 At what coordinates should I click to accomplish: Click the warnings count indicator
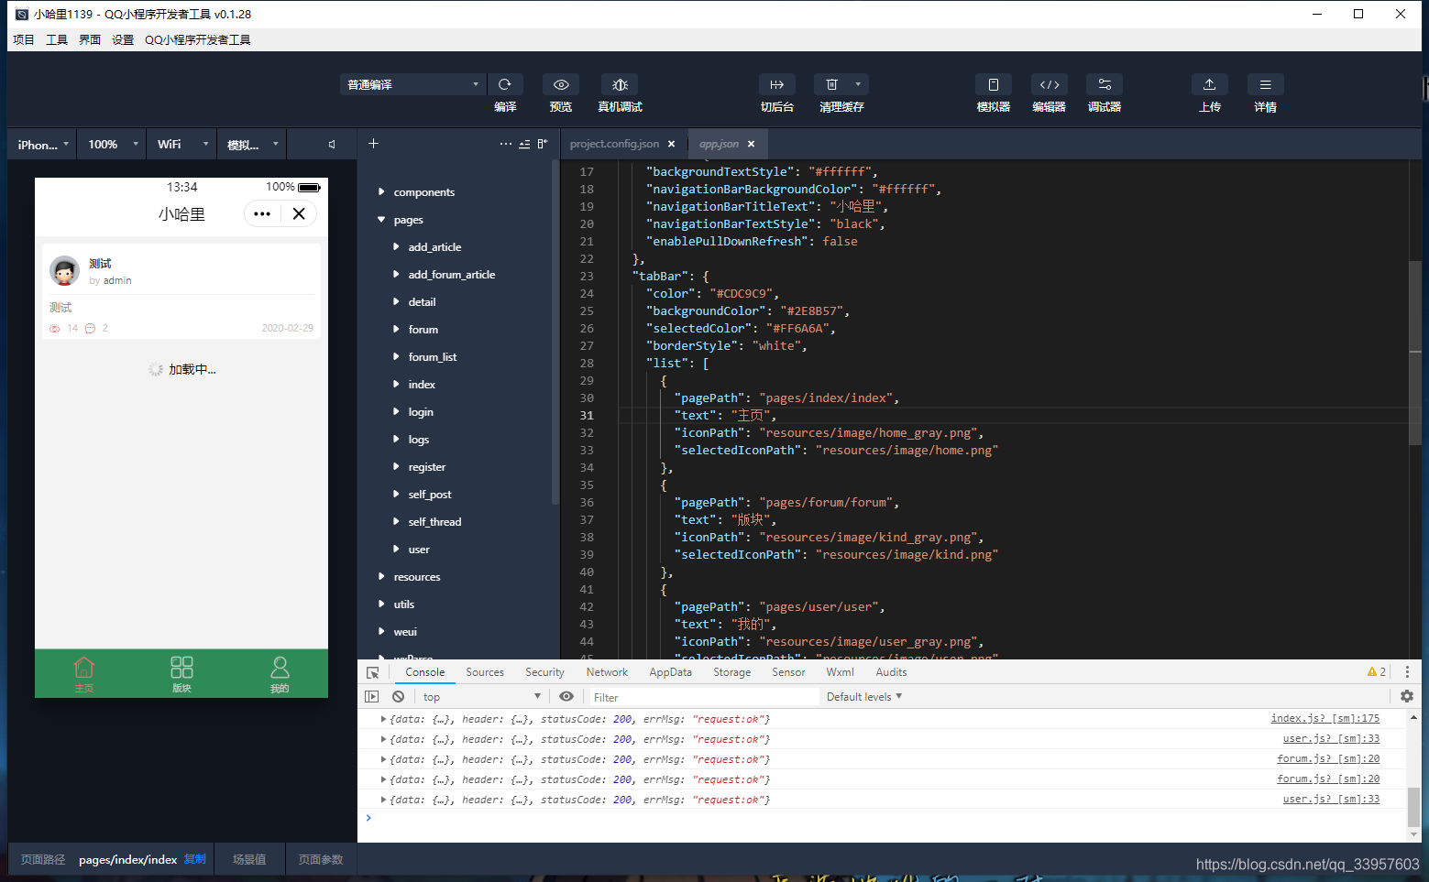1377,671
